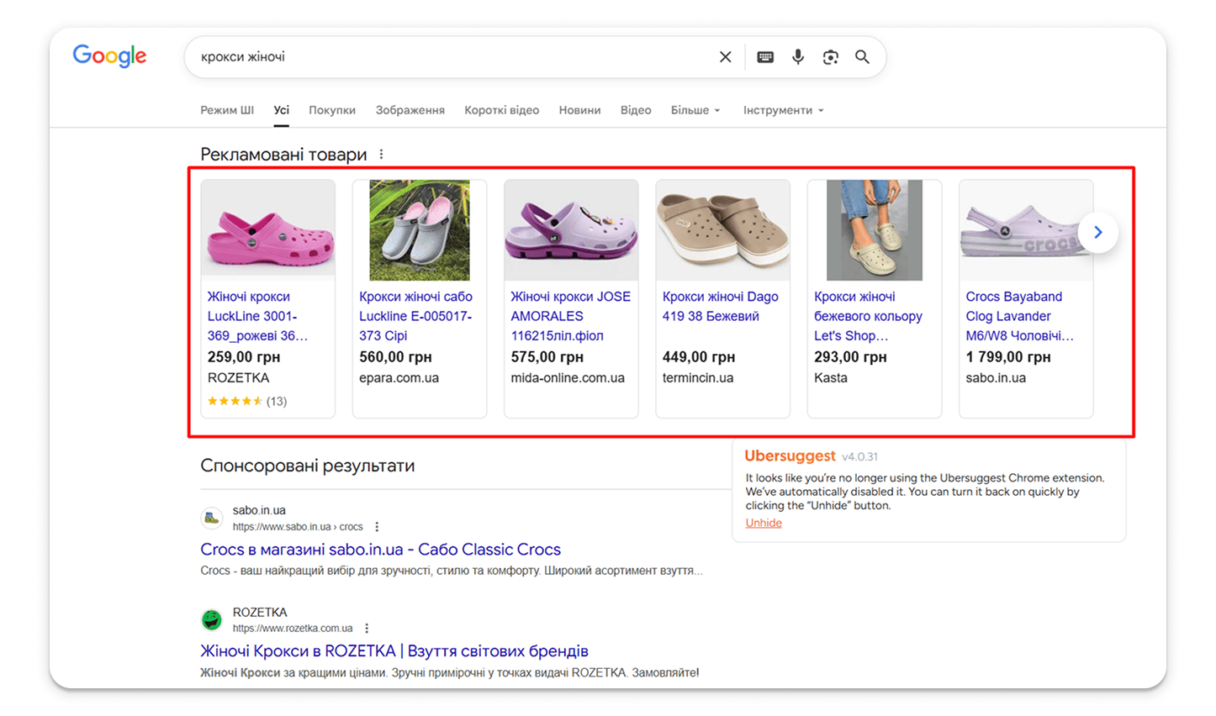
Task: Click the Google logo
Action: point(109,56)
